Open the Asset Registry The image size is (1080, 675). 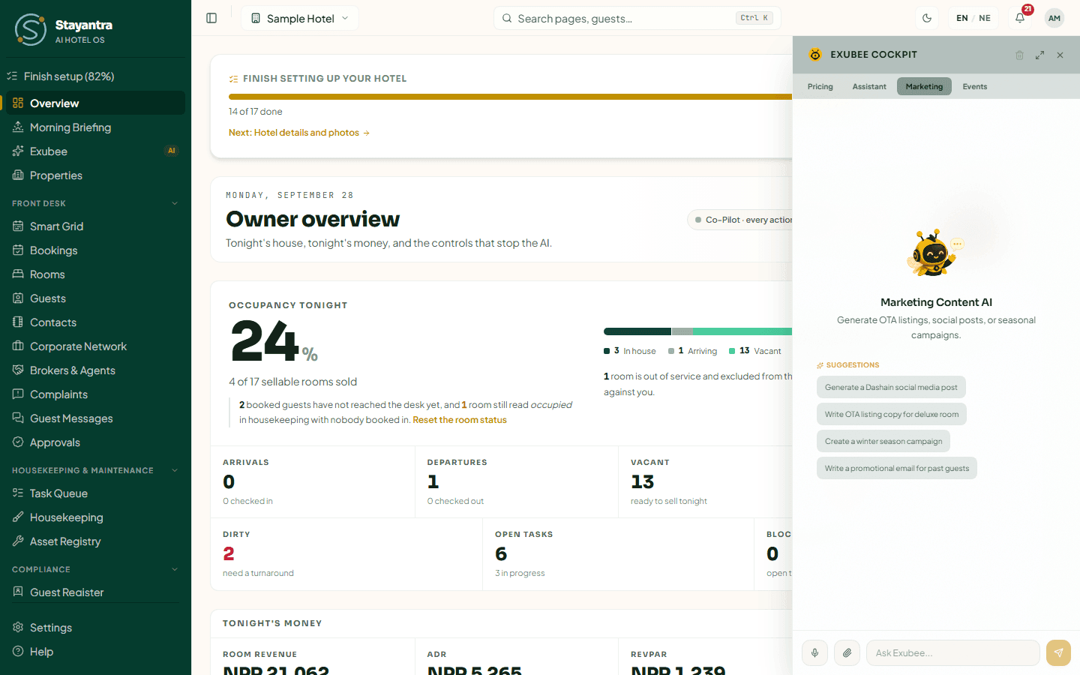tap(95, 541)
